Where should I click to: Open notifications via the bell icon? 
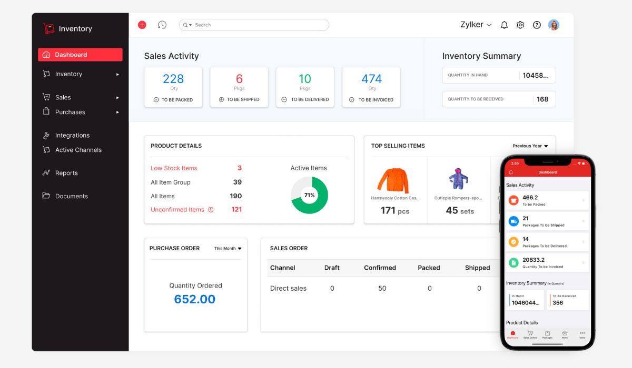tap(504, 25)
